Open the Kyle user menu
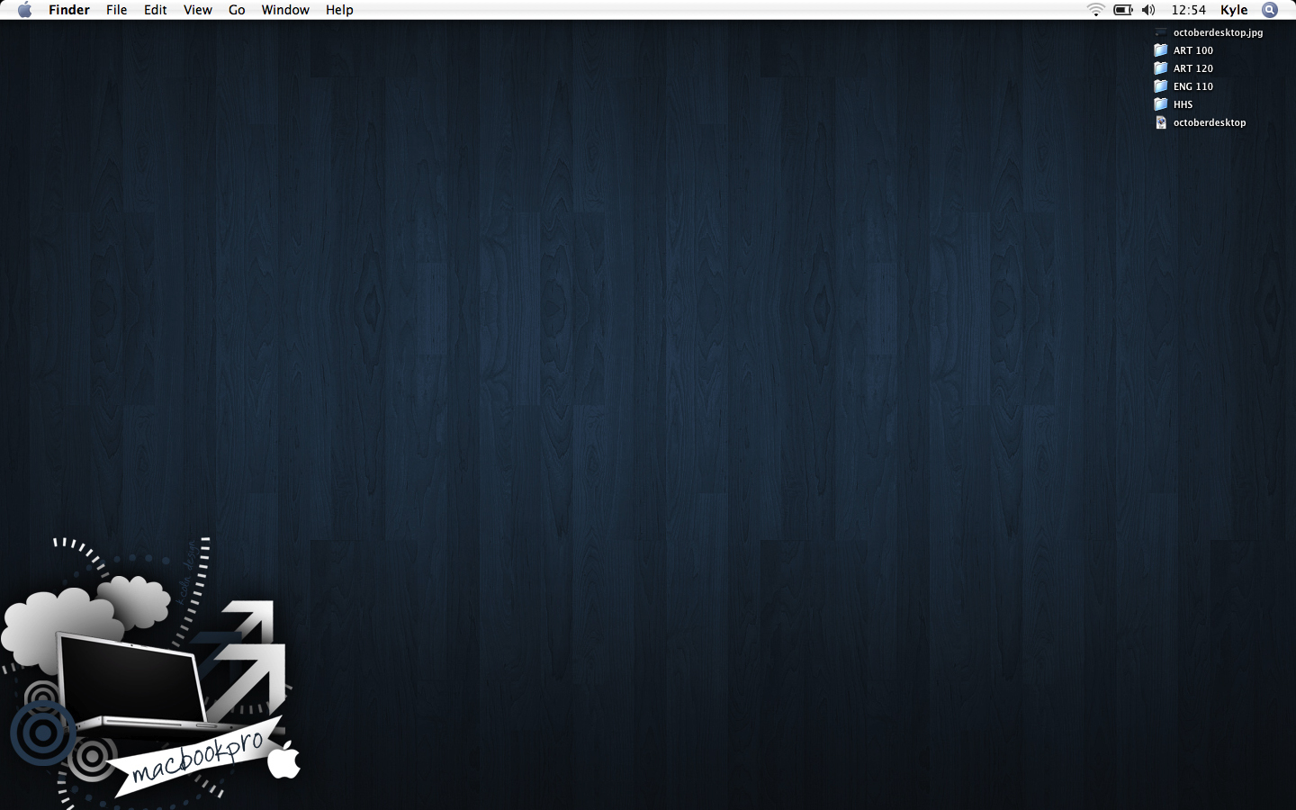This screenshot has width=1296, height=810. pos(1234,10)
